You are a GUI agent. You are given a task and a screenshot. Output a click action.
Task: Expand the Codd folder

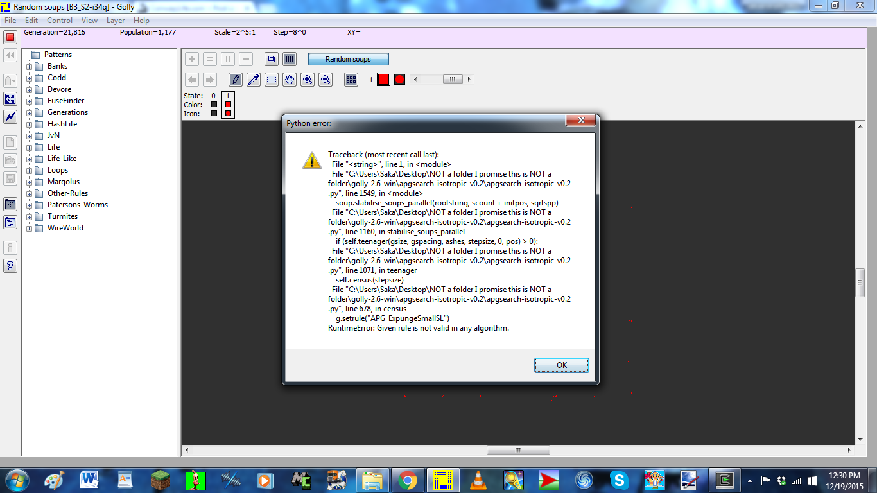click(x=29, y=78)
